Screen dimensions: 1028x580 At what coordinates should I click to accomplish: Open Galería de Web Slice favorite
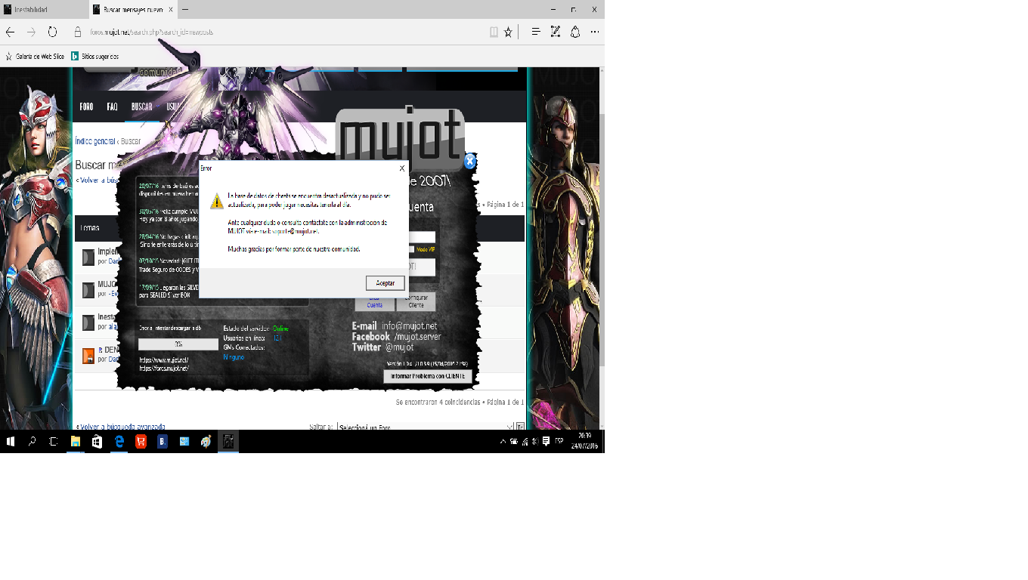pos(39,56)
